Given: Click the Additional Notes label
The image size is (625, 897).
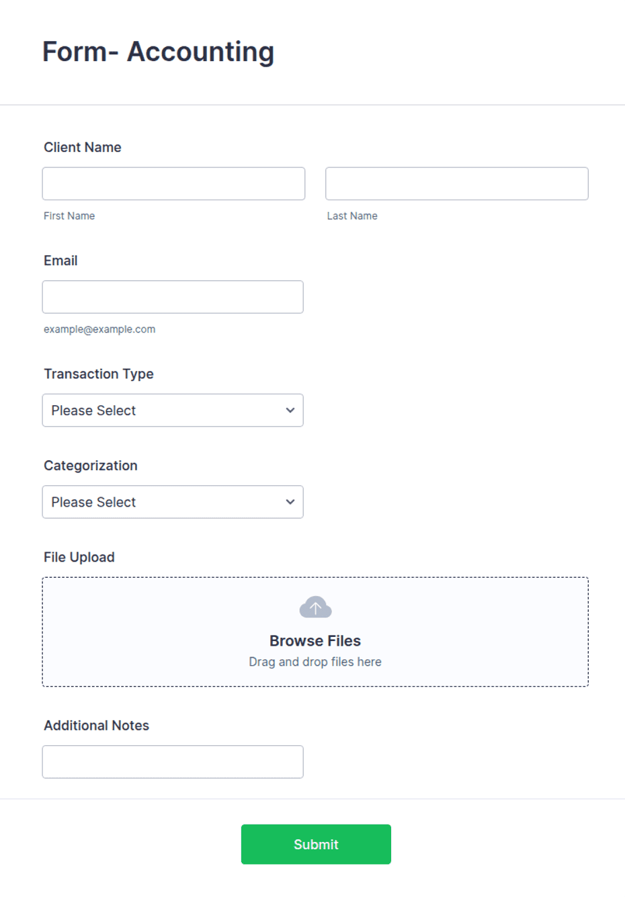Looking at the screenshot, I should 97,726.
